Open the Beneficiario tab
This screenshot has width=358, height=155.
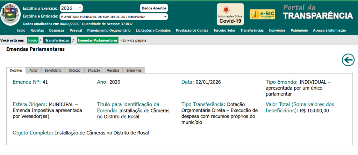click(53, 70)
